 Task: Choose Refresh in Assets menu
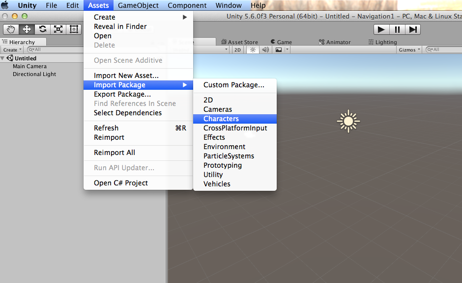click(138, 129)
